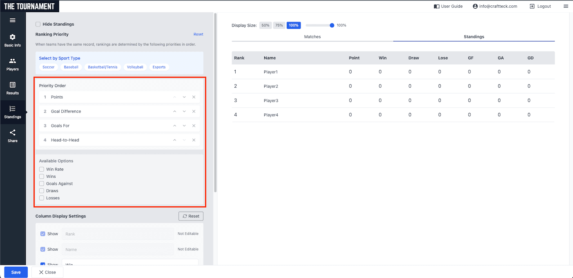Click the display size slider handle
The height and width of the screenshot is (278, 573).
tap(332, 25)
